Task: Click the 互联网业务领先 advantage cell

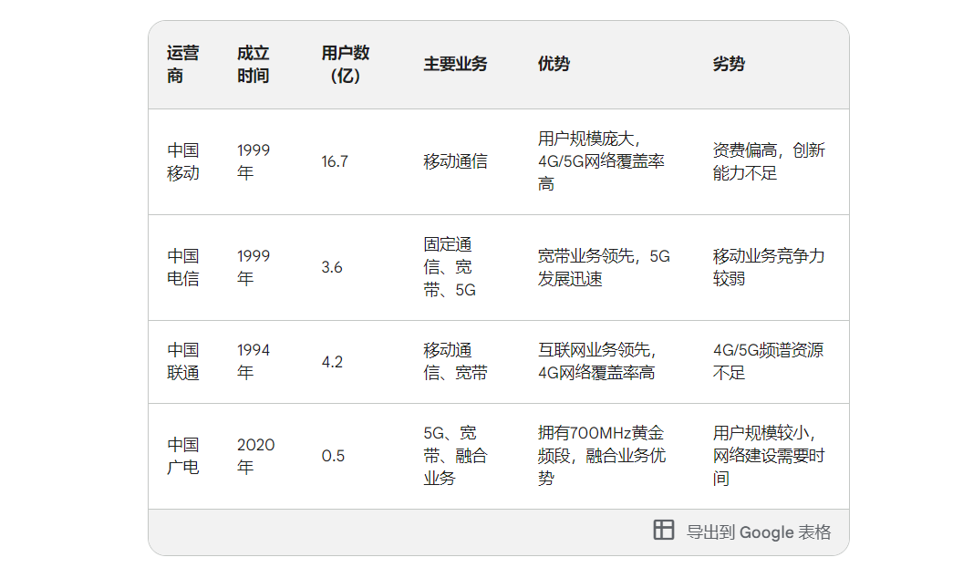Action: pyautogui.click(x=597, y=361)
